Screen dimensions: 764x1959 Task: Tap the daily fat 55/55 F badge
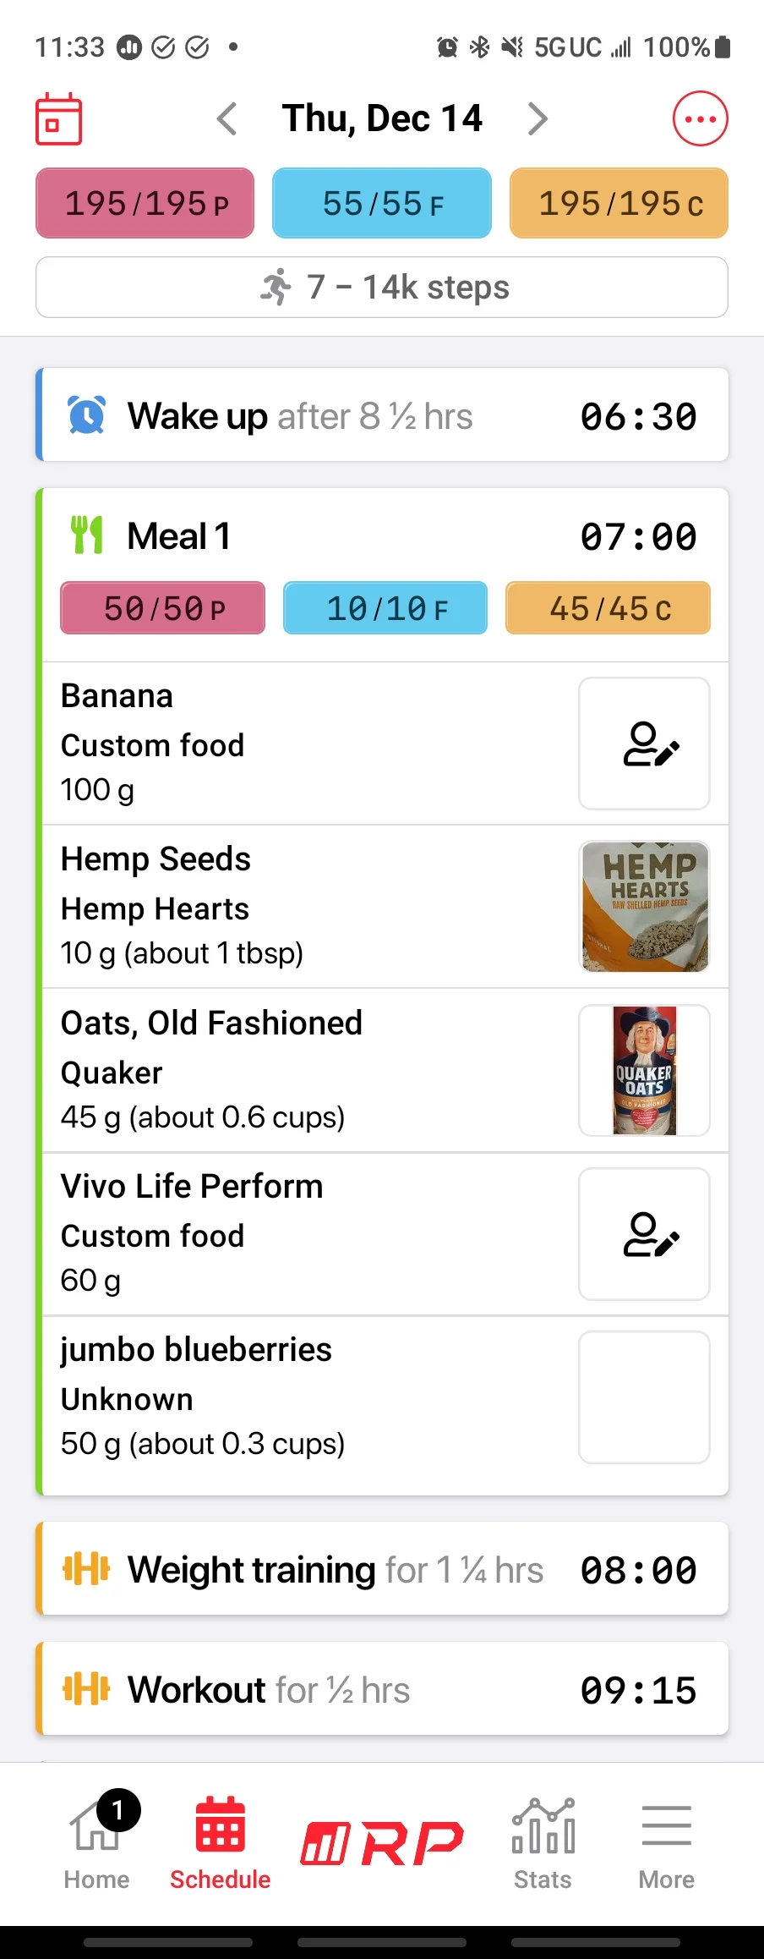pyautogui.click(x=382, y=203)
